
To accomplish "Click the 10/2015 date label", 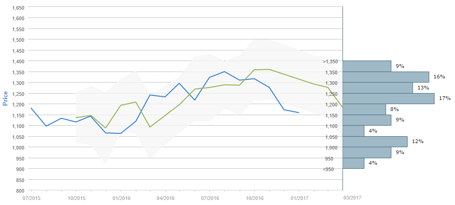I will tap(76, 198).
